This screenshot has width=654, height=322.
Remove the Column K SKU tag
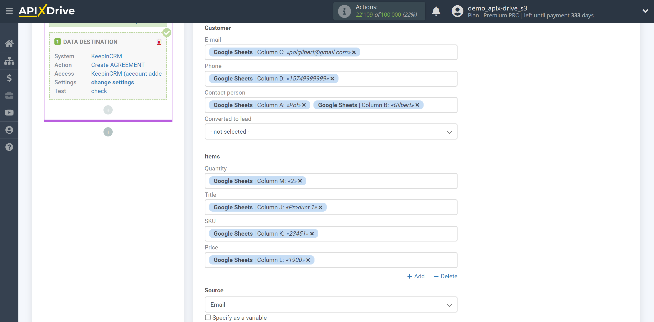312,234
